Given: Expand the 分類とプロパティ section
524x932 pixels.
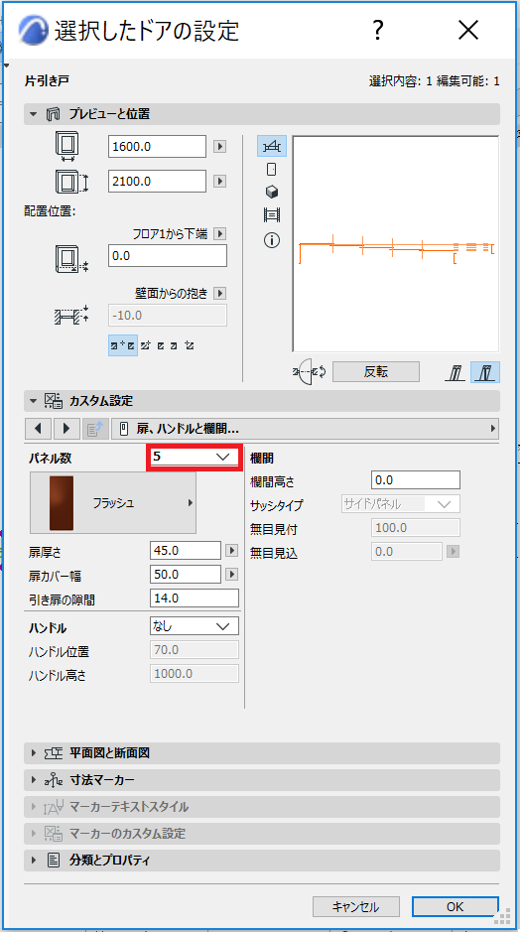Looking at the screenshot, I should tap(34, 861).
